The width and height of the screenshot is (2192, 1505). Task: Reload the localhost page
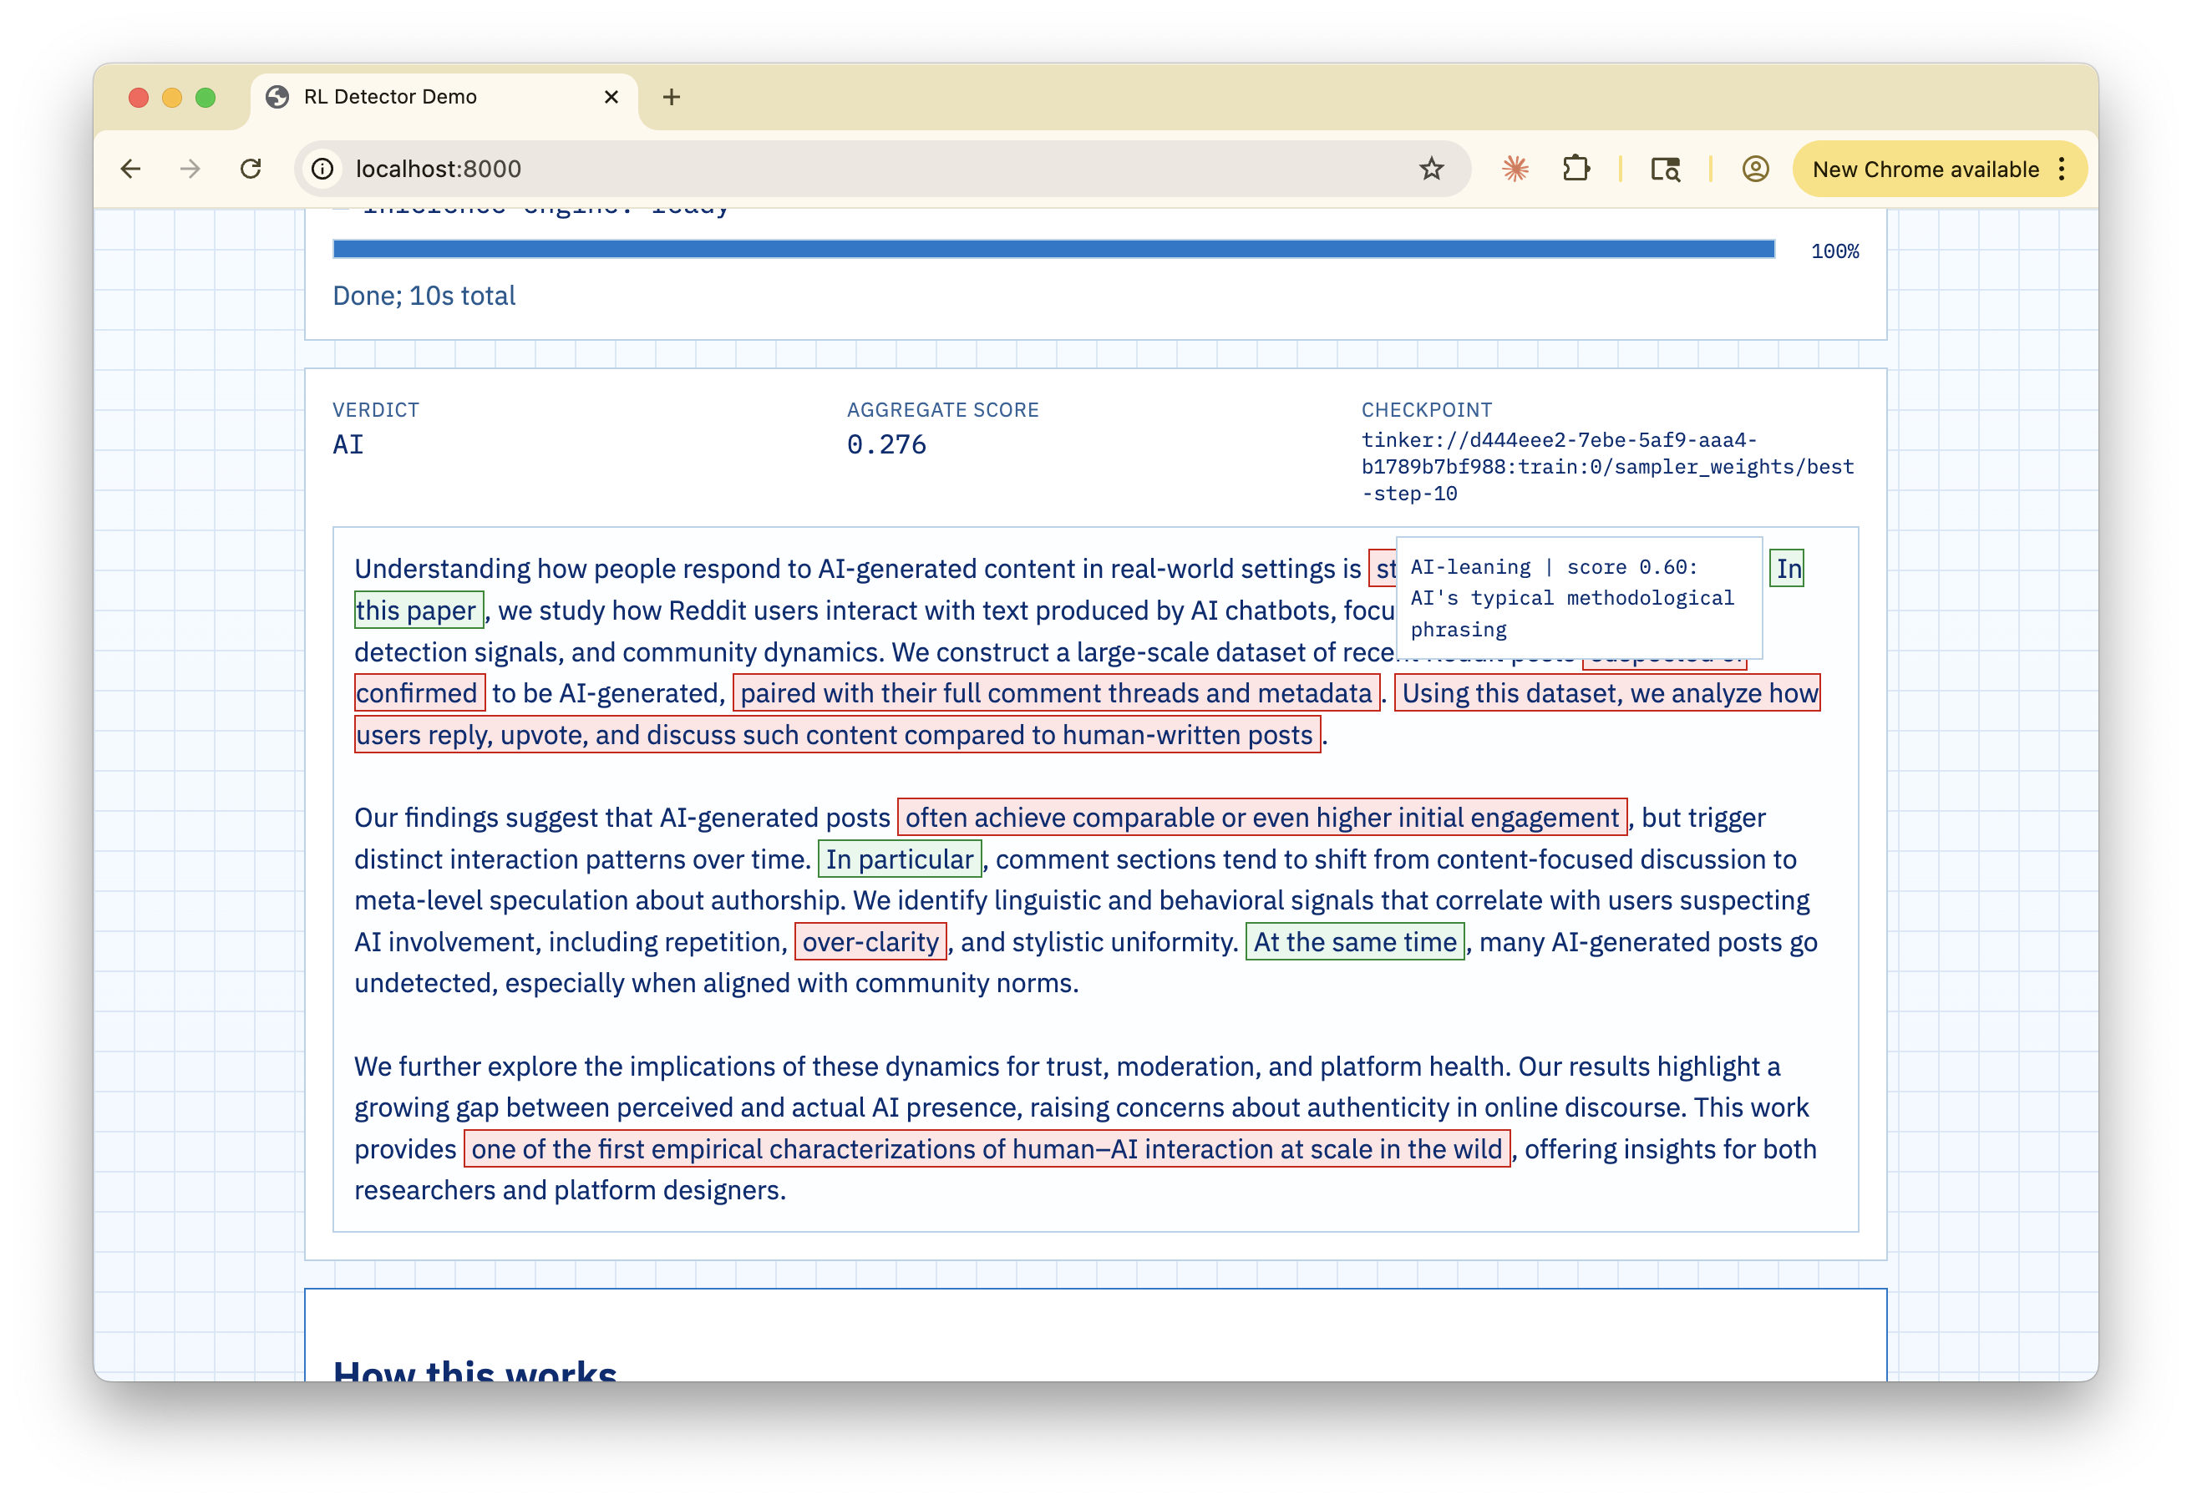(x=251, y=169)
